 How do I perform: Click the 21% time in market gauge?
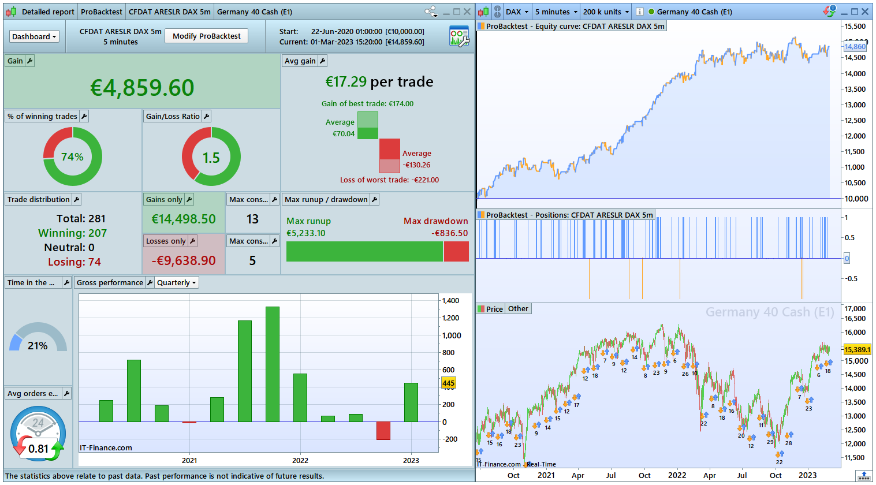[38, 338]
